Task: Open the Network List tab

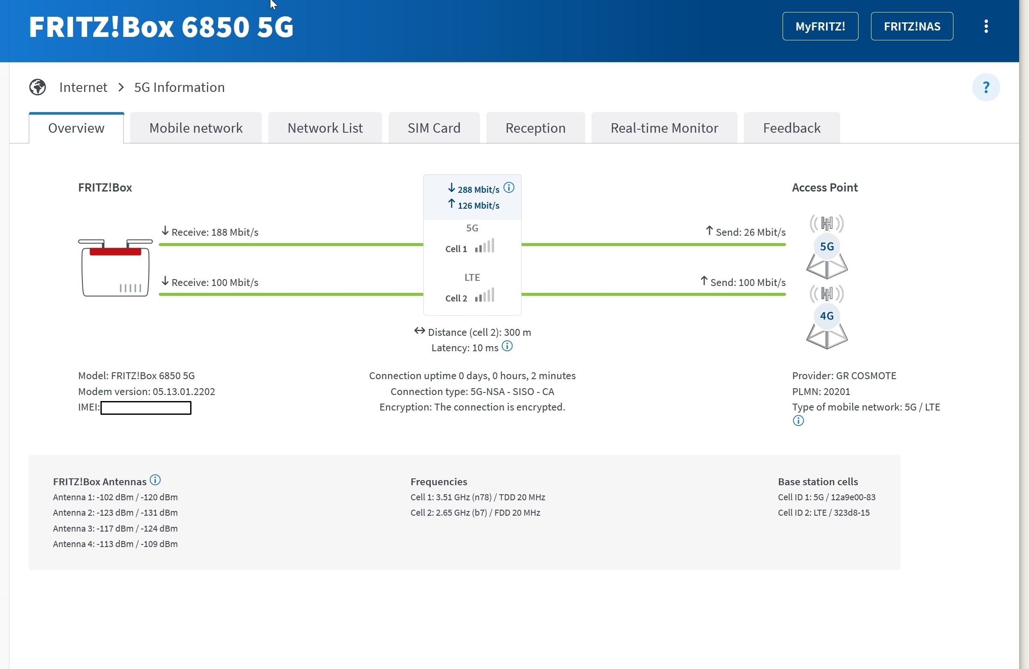Action: (x=325, y=128)
